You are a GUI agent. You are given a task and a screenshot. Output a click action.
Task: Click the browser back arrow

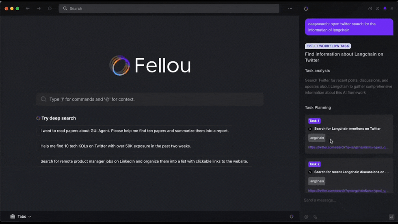pos(28,9)
